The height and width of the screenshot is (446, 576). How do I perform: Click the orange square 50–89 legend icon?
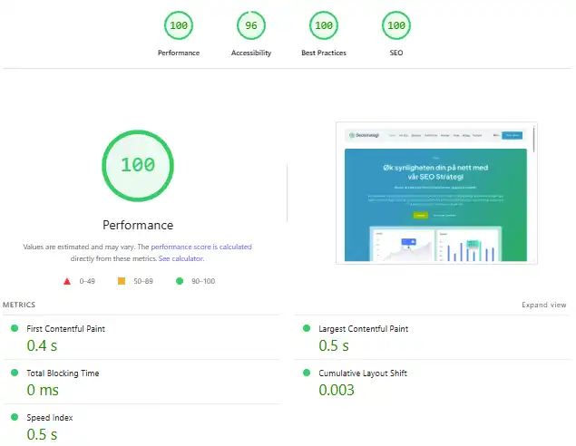click(121, 281)
